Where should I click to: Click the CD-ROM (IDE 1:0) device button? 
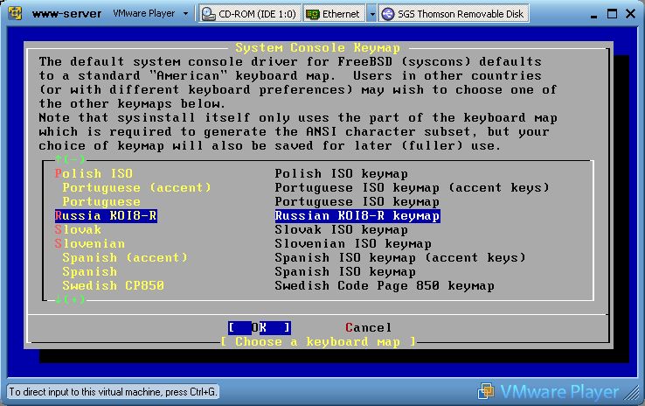[250, 14]
